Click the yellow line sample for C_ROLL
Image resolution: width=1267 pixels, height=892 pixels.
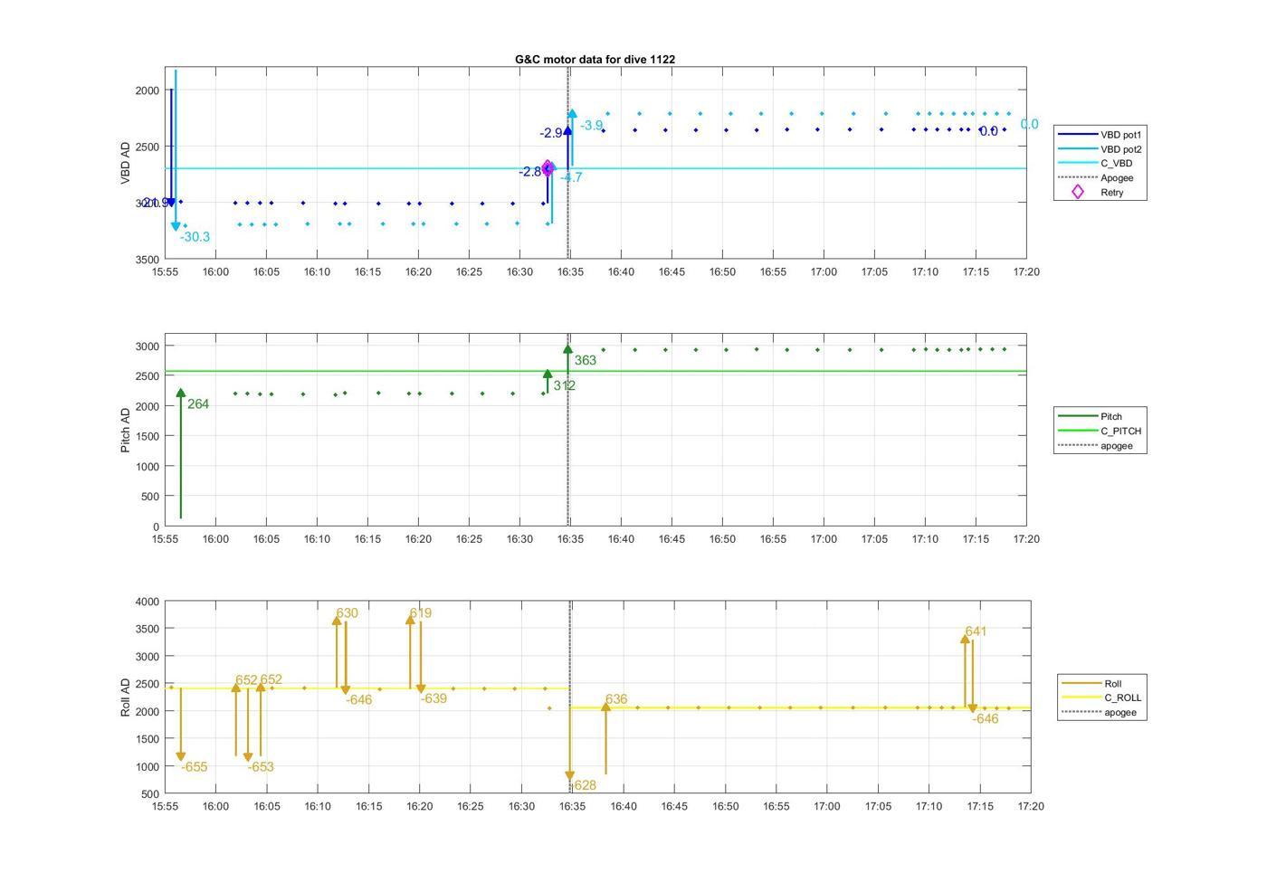[x=1081, y=698]
